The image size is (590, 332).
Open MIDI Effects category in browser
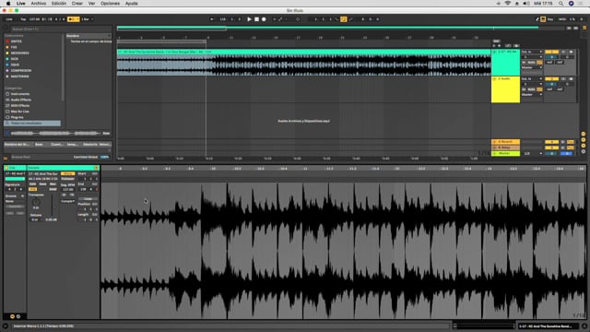click(x=20, y=106)
